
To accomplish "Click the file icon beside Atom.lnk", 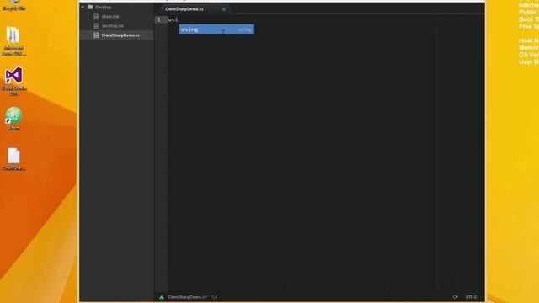I will coord(96,16).
